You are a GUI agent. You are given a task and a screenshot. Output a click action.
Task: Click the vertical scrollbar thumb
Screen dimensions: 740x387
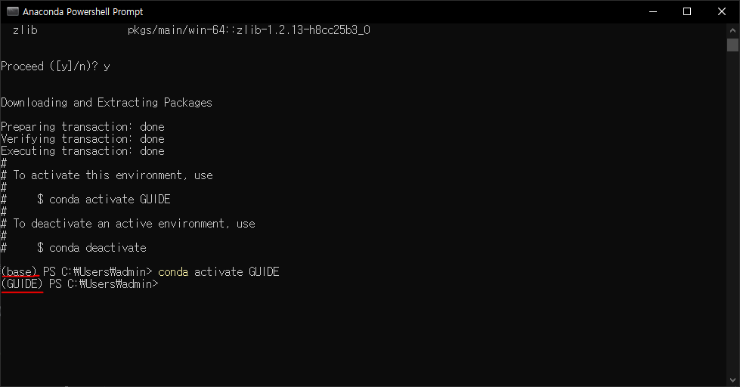(732, 45)
